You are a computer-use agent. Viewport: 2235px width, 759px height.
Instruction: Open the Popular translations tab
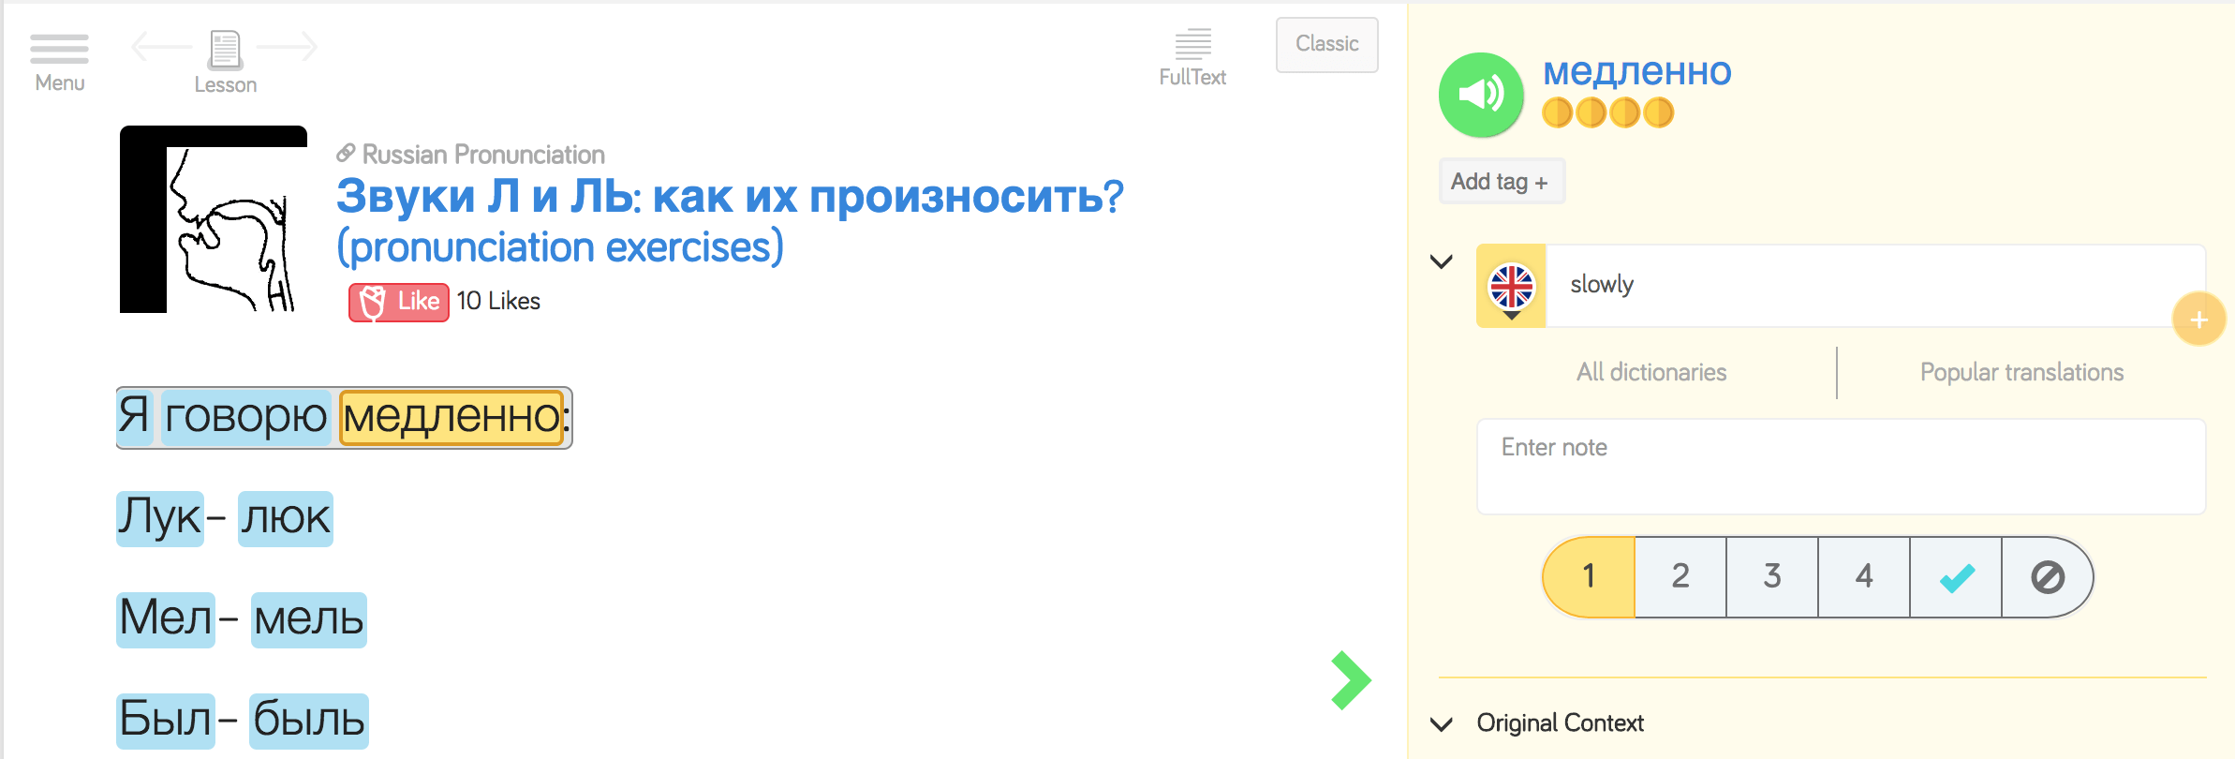[2021, 372]
